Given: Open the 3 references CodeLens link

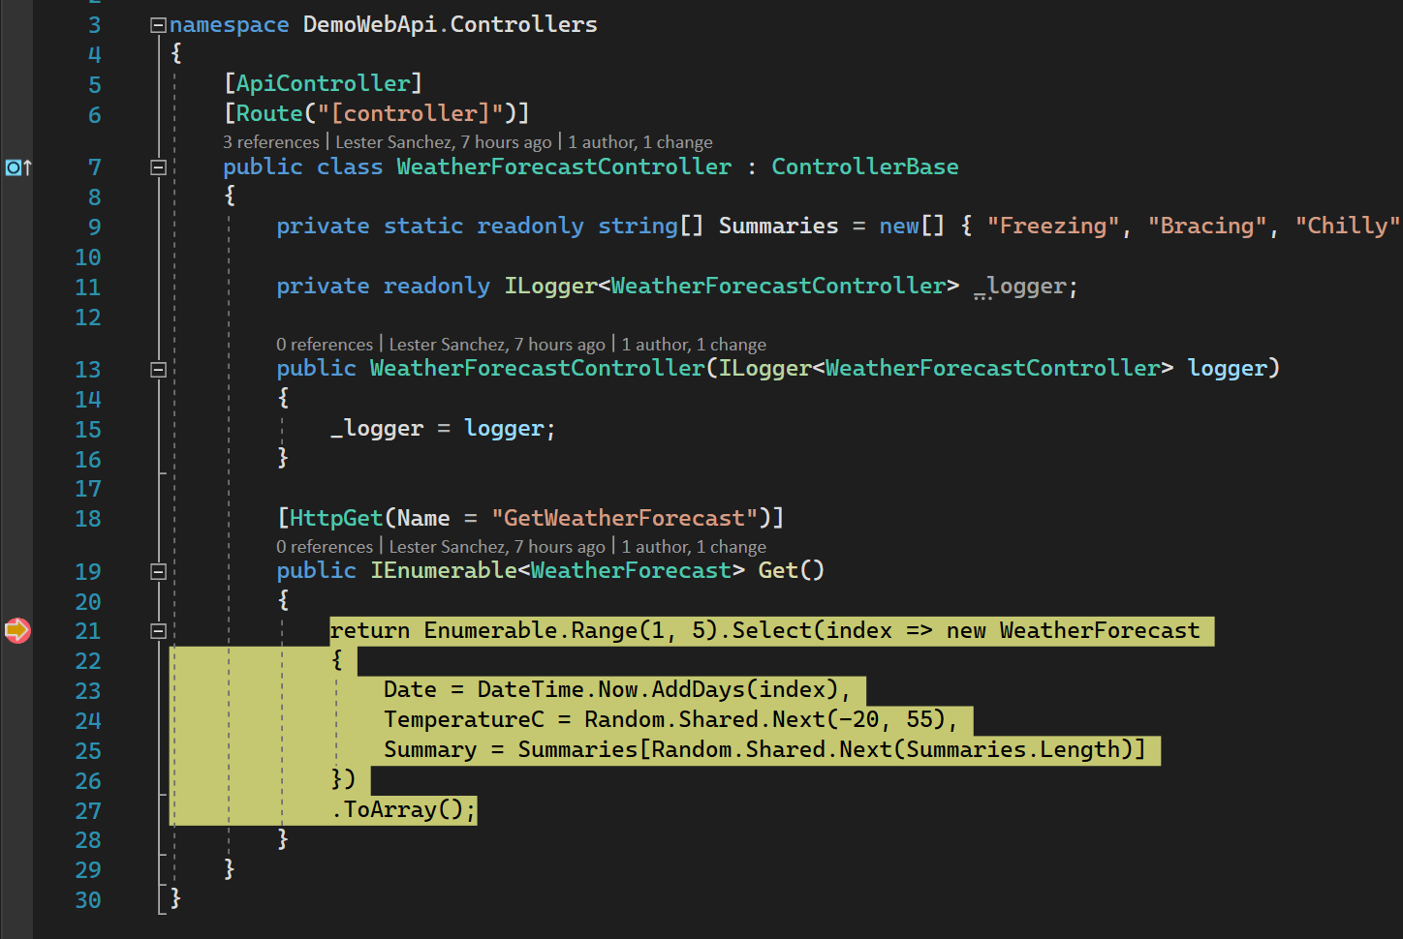Looking at the screenshot, I should click(270, 141).
